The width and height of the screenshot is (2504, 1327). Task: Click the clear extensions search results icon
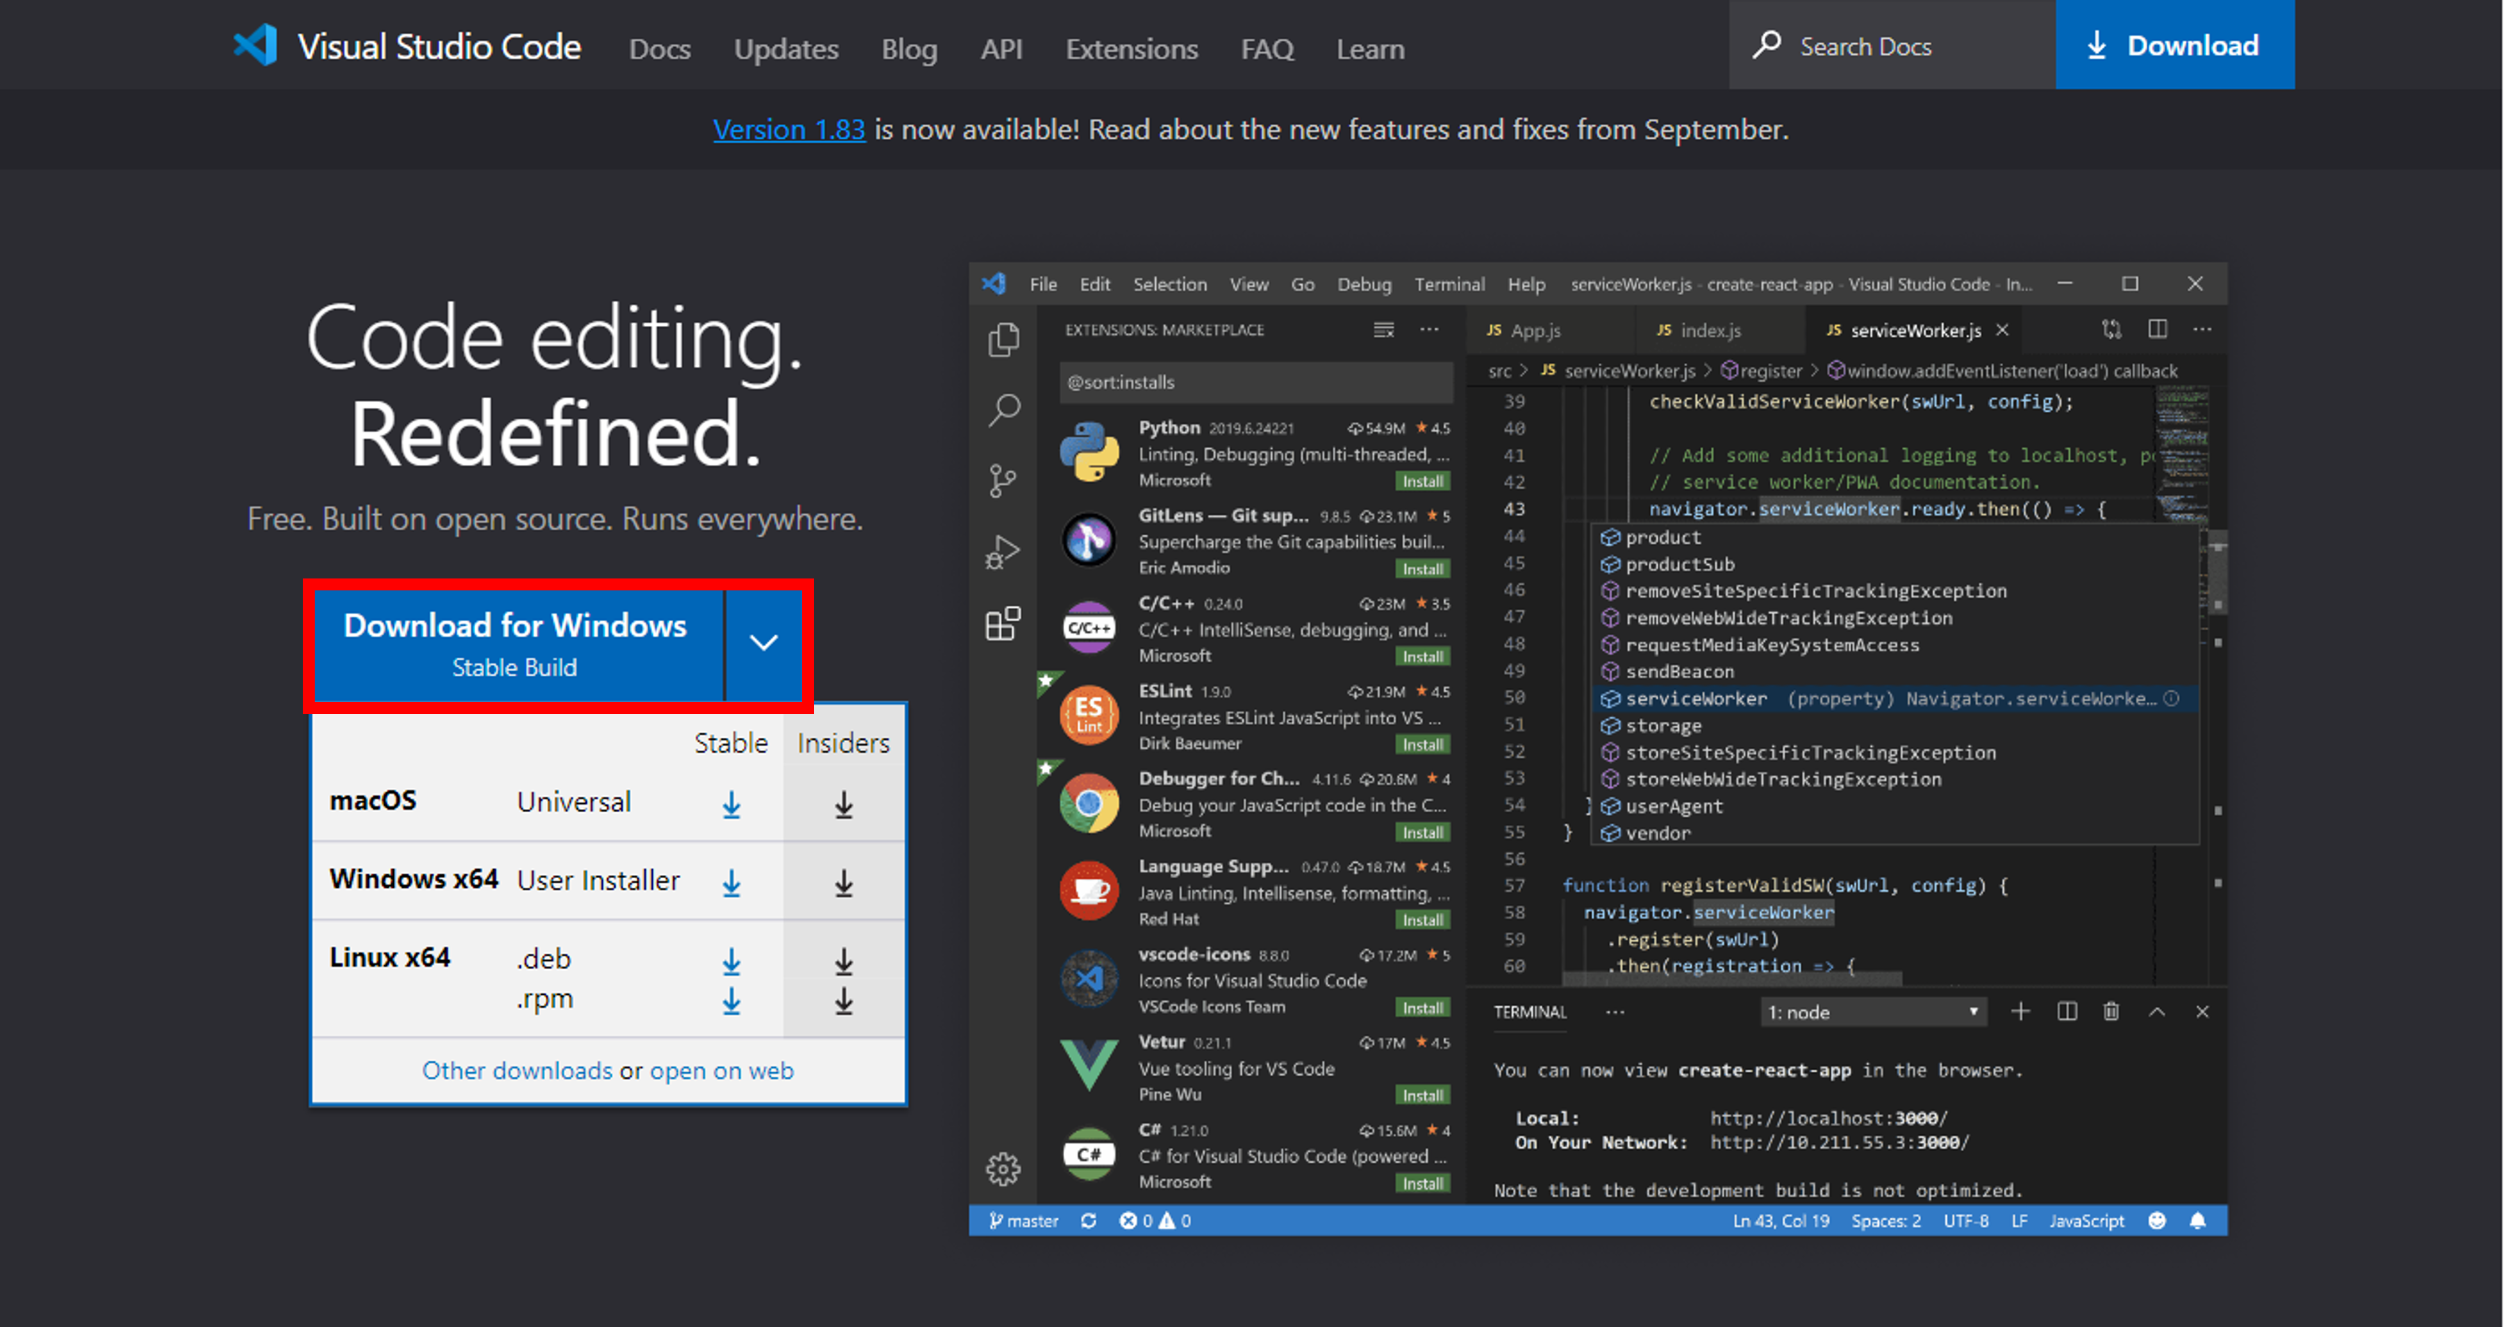pos(1383,329)
